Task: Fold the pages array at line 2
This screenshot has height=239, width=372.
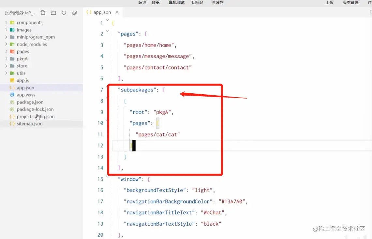Action: coord(108,31)
